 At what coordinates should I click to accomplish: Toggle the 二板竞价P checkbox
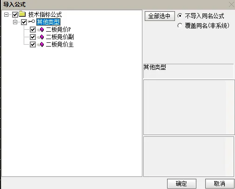click(x=33, y=29)
